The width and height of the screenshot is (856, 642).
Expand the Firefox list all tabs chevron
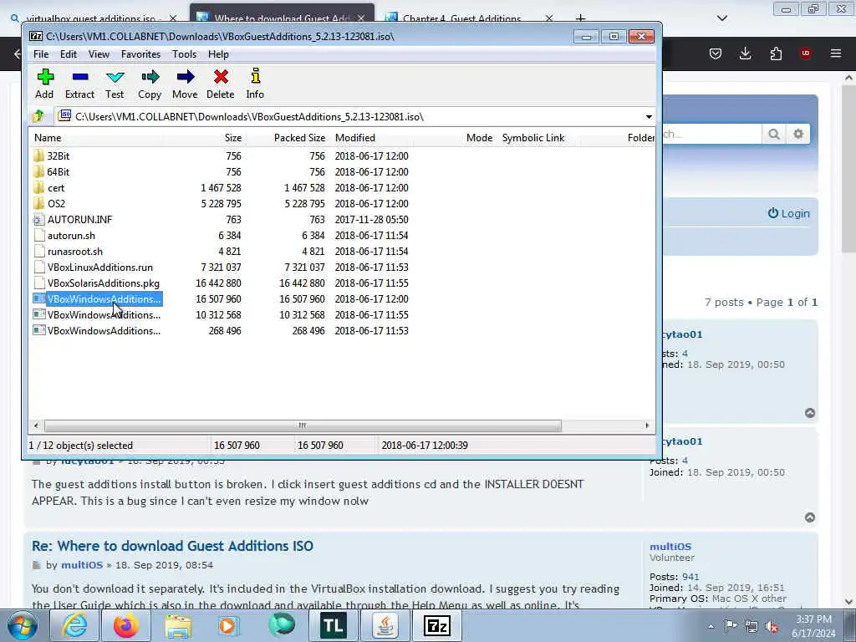point(722,18)
